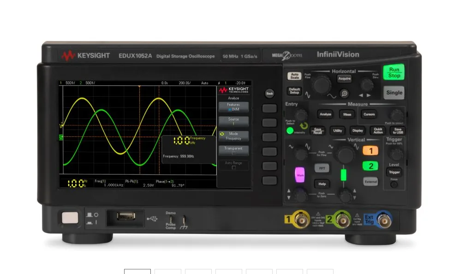Click the green channel 2 BNC input
453x274 pixels.
343,220
